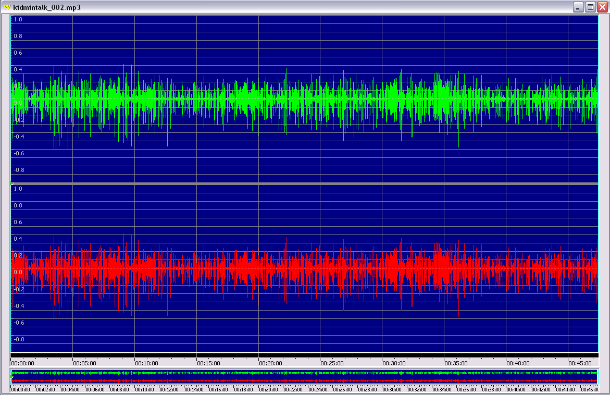Click 00:35:00 on the main time ruler
The image size is (610, 395).
[x=456, y=363]
